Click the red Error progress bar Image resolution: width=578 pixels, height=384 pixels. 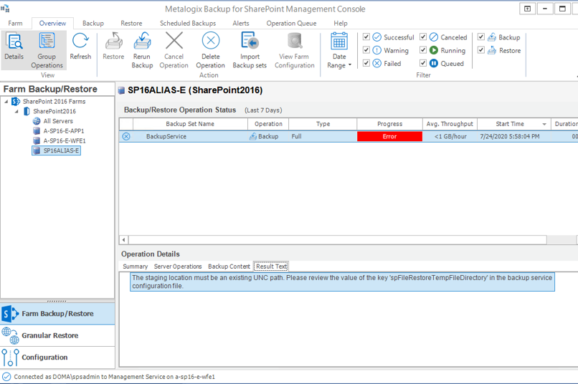click(389, 136)
